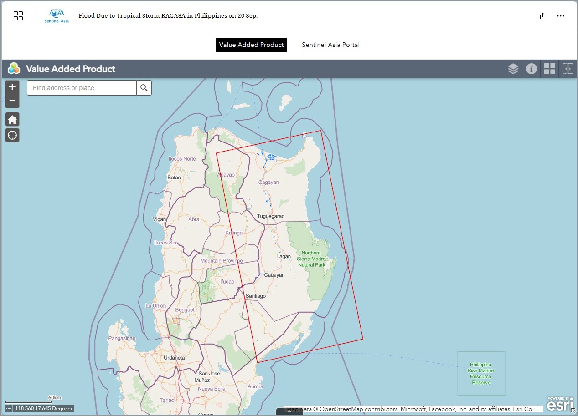Click the search magnifier button
Viewport: 578px width, 416px height.
pyautogui.click(x=144, y=88)
